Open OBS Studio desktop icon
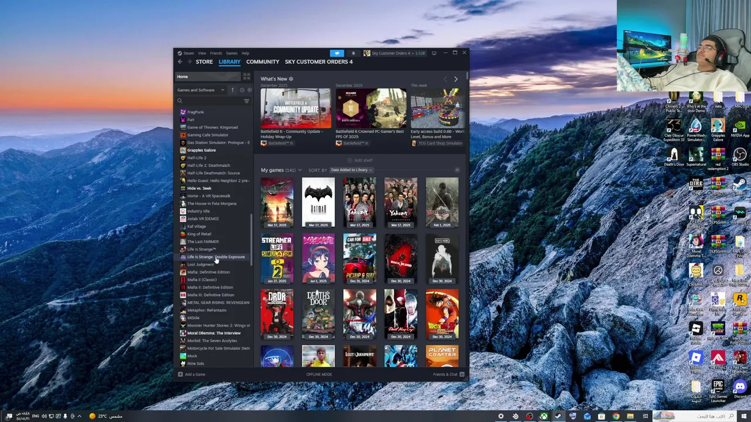The image size is (751, 422). click(740, 157)
